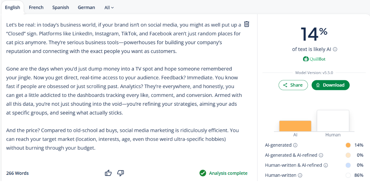Click the QuillBot logo
Screen dimensions: 370x185
pyautogui.click(x=314, y=59)
